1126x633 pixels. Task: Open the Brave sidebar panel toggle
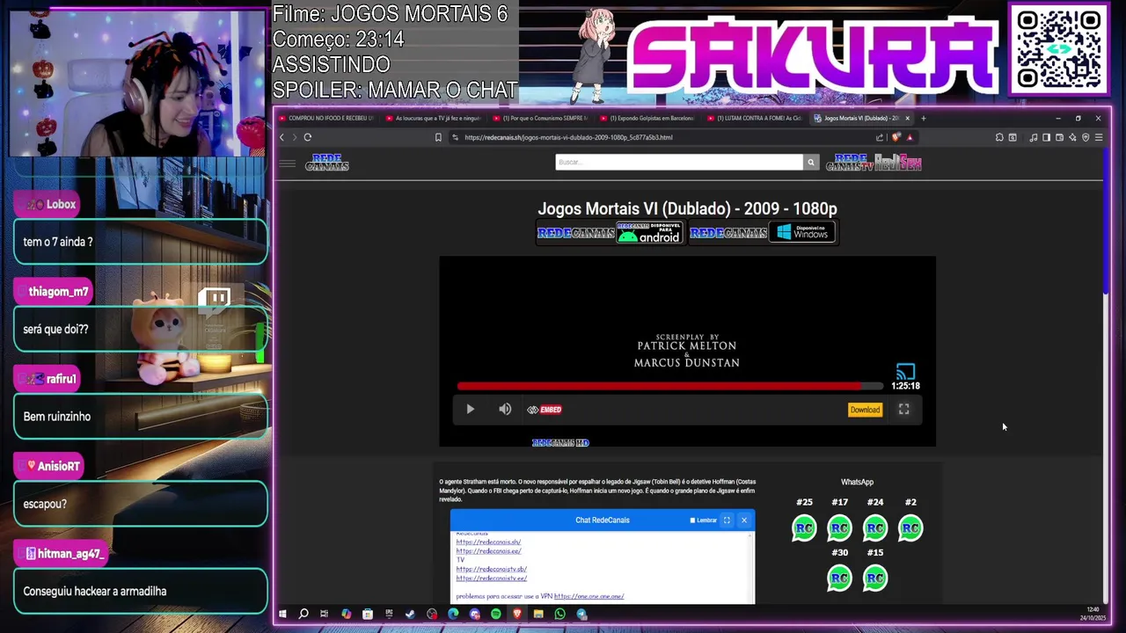[x=1046, y=137]
